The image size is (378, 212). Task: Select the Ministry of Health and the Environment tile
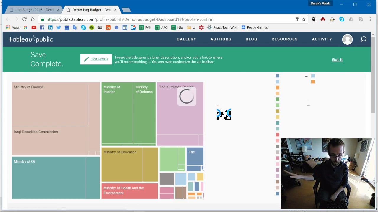pos(130,191)
